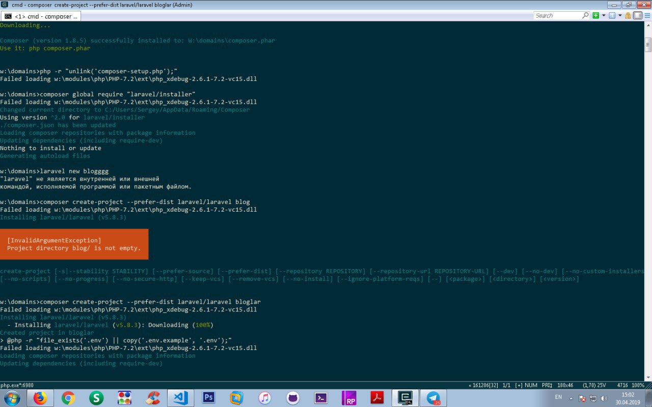Viewport: 652px width, 407px height.
Task: Open the Windows Start menu
Action: [x=11, y=398]
